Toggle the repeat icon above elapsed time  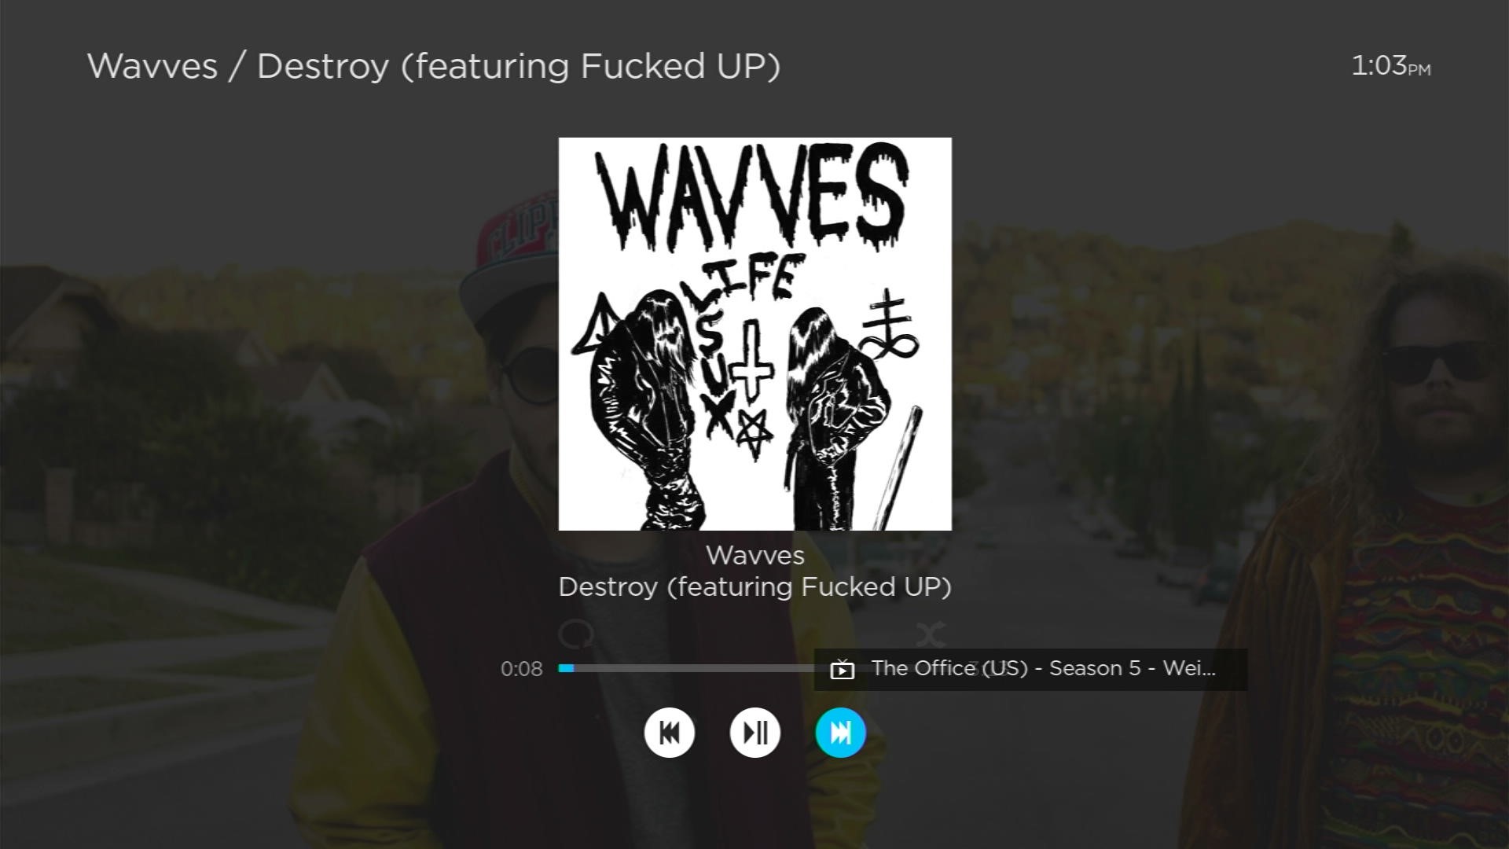(576, 634)
